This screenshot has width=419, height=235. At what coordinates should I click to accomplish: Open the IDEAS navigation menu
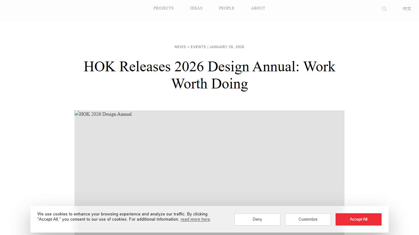pos(196,8)
